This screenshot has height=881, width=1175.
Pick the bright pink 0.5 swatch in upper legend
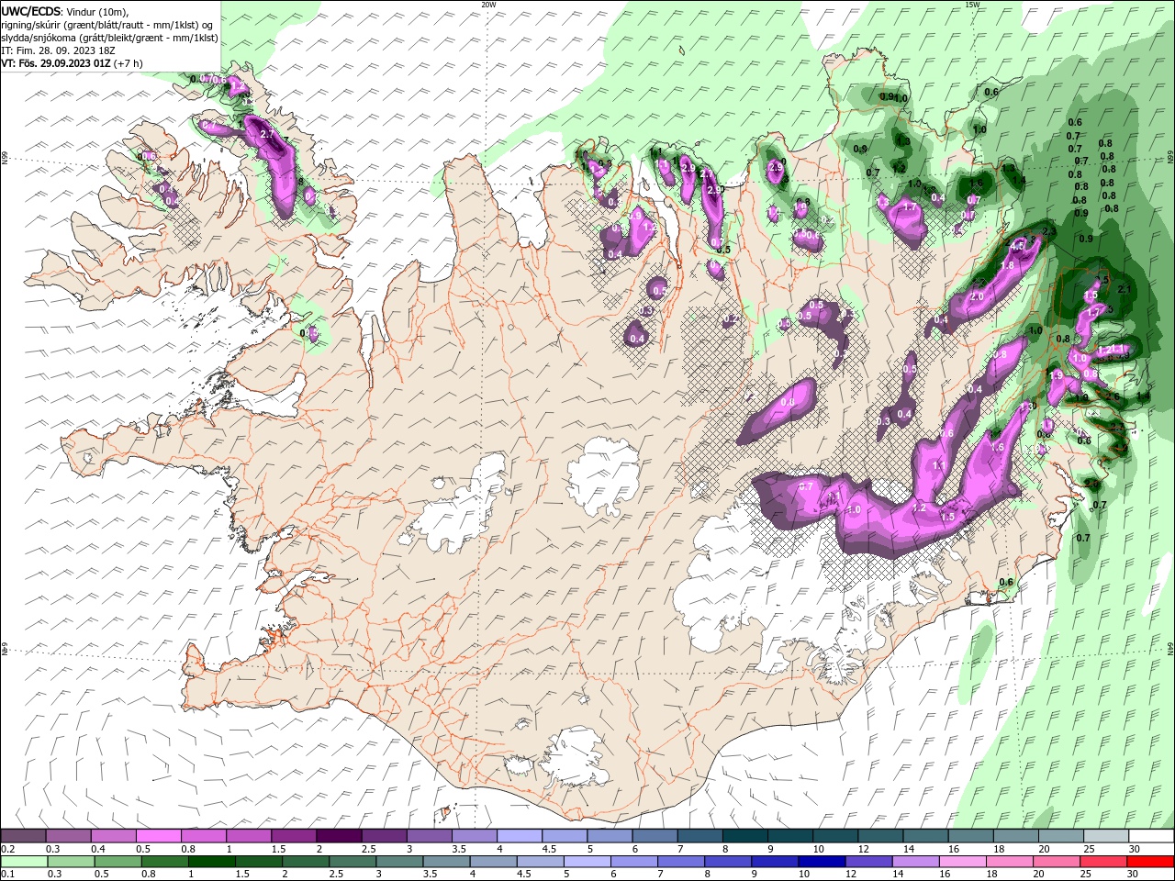pos(158,836)
